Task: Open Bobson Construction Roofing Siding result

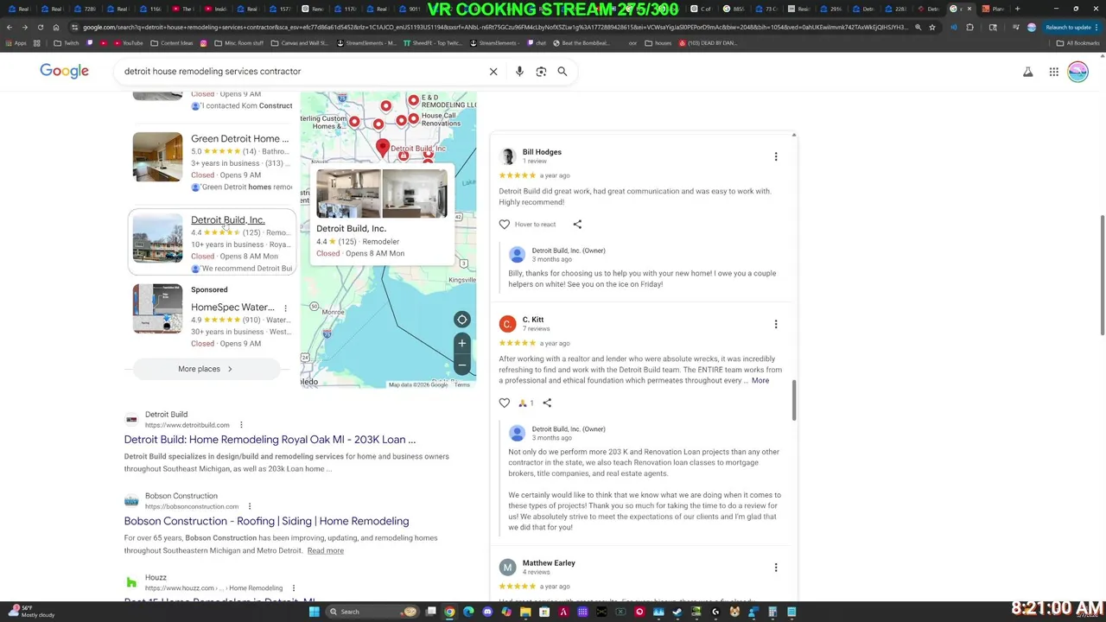Action: pos(266,521)
